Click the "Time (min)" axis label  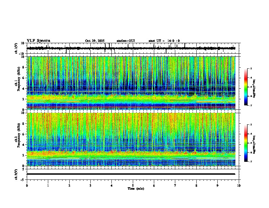pyautogui.click(x=136, y=189)
